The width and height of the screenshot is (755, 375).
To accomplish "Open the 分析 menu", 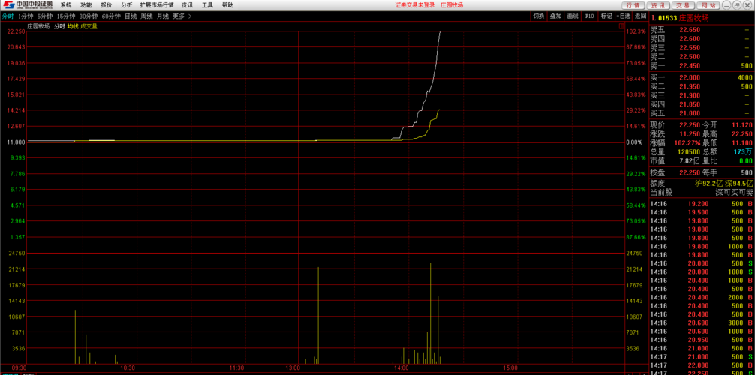I will tap(126, 5).
